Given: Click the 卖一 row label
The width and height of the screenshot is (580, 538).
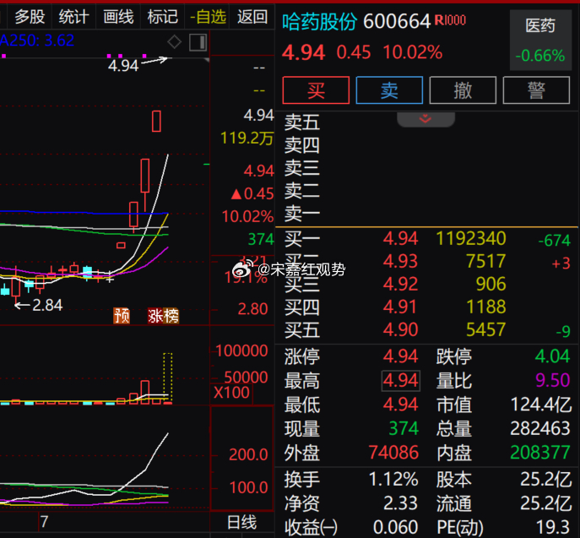Looking at the screenshot, I should tap(302, 214).
